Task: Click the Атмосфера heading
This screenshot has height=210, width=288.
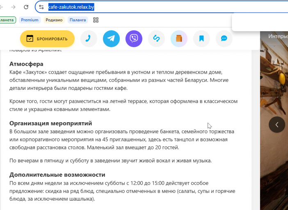Action: (26, 64)
